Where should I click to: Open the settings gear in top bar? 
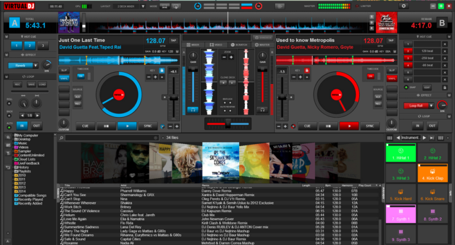click(x=404, y=6)
